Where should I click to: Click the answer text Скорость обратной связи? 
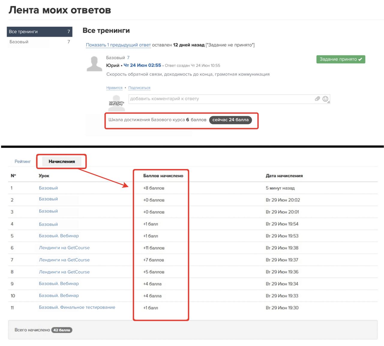point(188,74)
